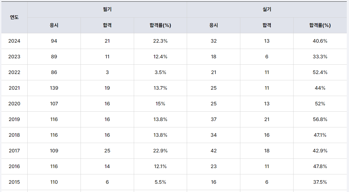
Task: Select the 3.5% pass rate cell
Action: coord(160,72)
